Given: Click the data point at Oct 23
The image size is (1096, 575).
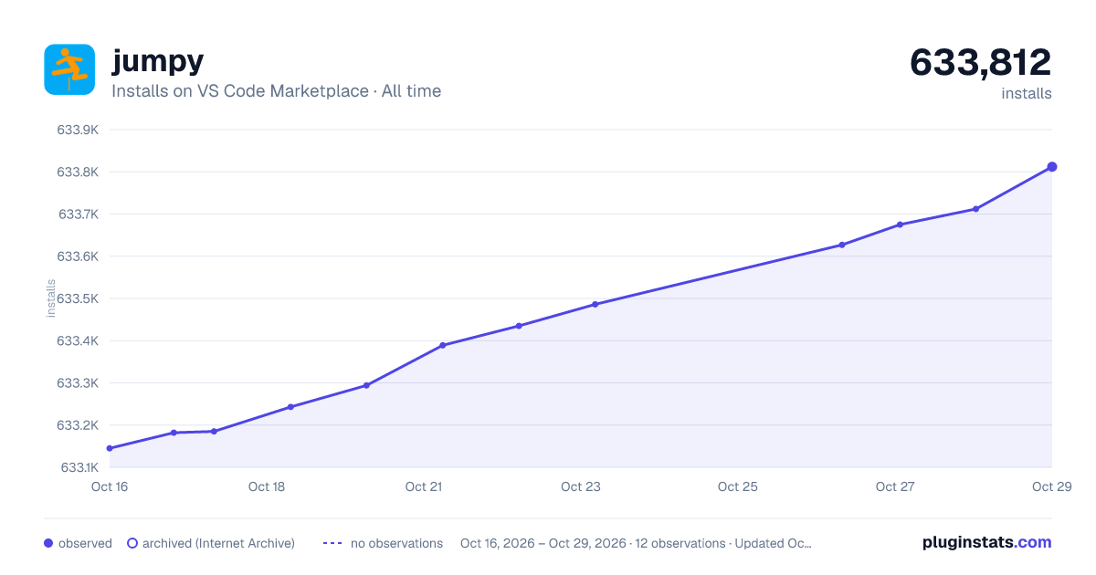Looking at the screenshot, I should click(595, 304).
